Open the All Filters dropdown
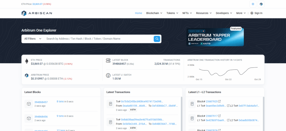Viewport: 286px width, 131px height. coord(33,39)
